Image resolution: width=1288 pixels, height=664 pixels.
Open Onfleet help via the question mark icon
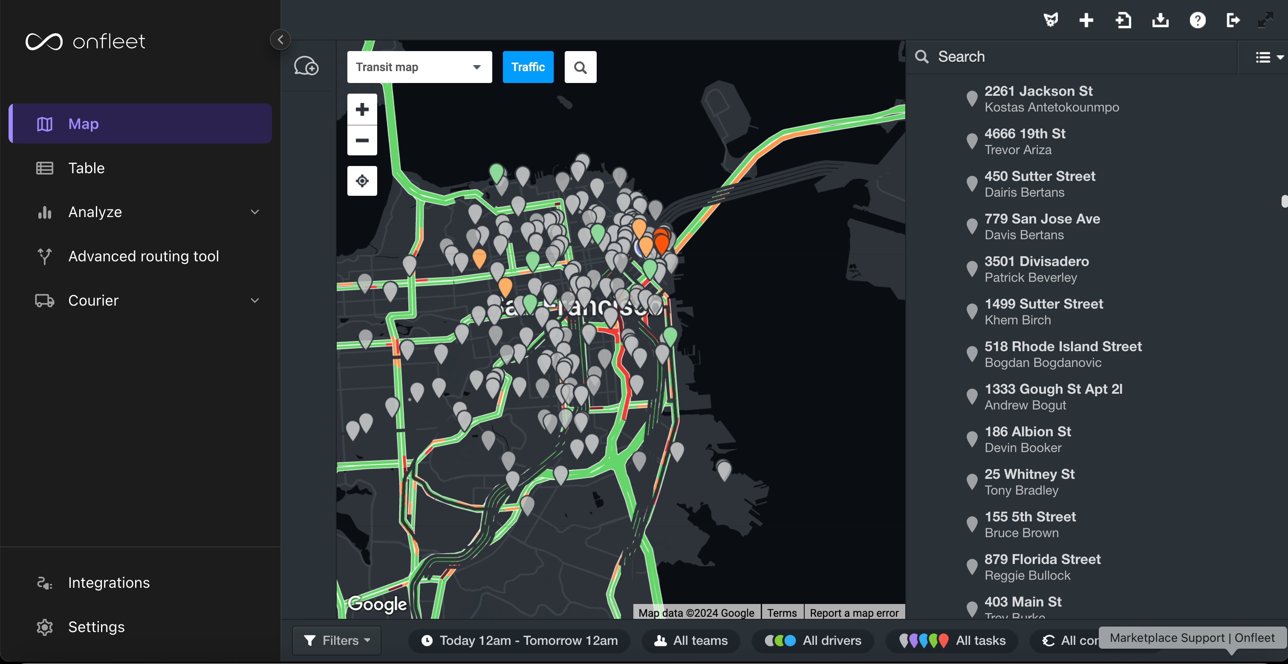(1198, 20)
